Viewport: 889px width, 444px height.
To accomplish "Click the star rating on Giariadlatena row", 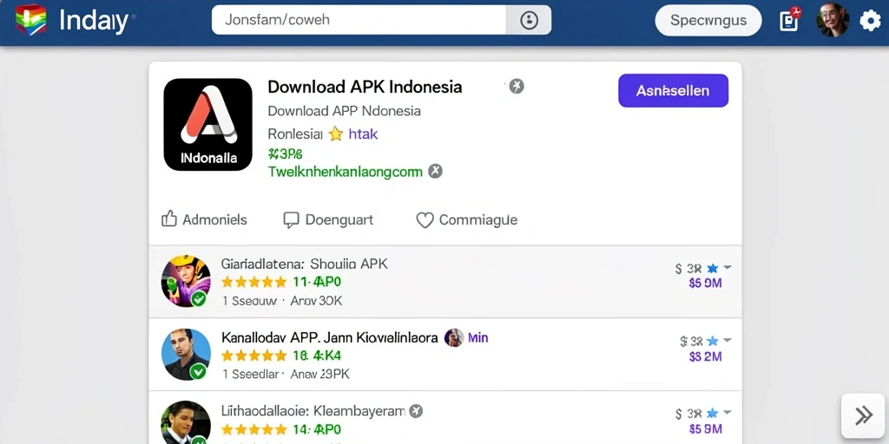I will point(254,282).
